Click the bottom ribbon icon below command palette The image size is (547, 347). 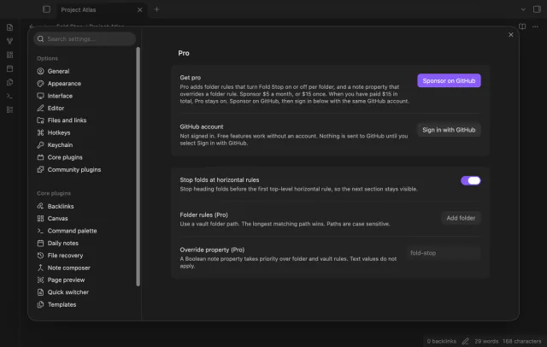(x=9, y=109)
